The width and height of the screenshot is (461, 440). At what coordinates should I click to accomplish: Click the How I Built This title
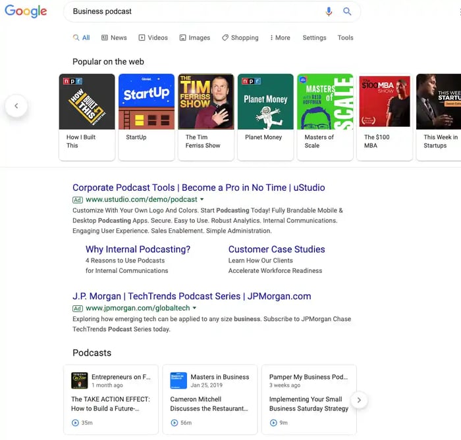(81, 141)
